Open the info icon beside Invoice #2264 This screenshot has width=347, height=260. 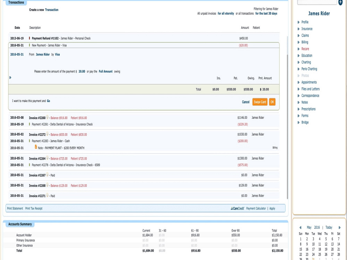coord(47,158)
